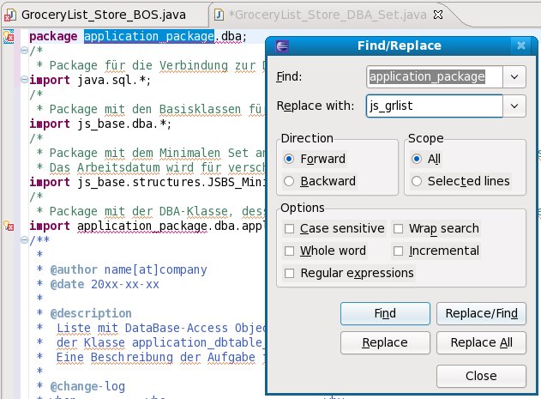Tick the Regular expressions checkbox
541x399 pixels.
pos(290,273)
